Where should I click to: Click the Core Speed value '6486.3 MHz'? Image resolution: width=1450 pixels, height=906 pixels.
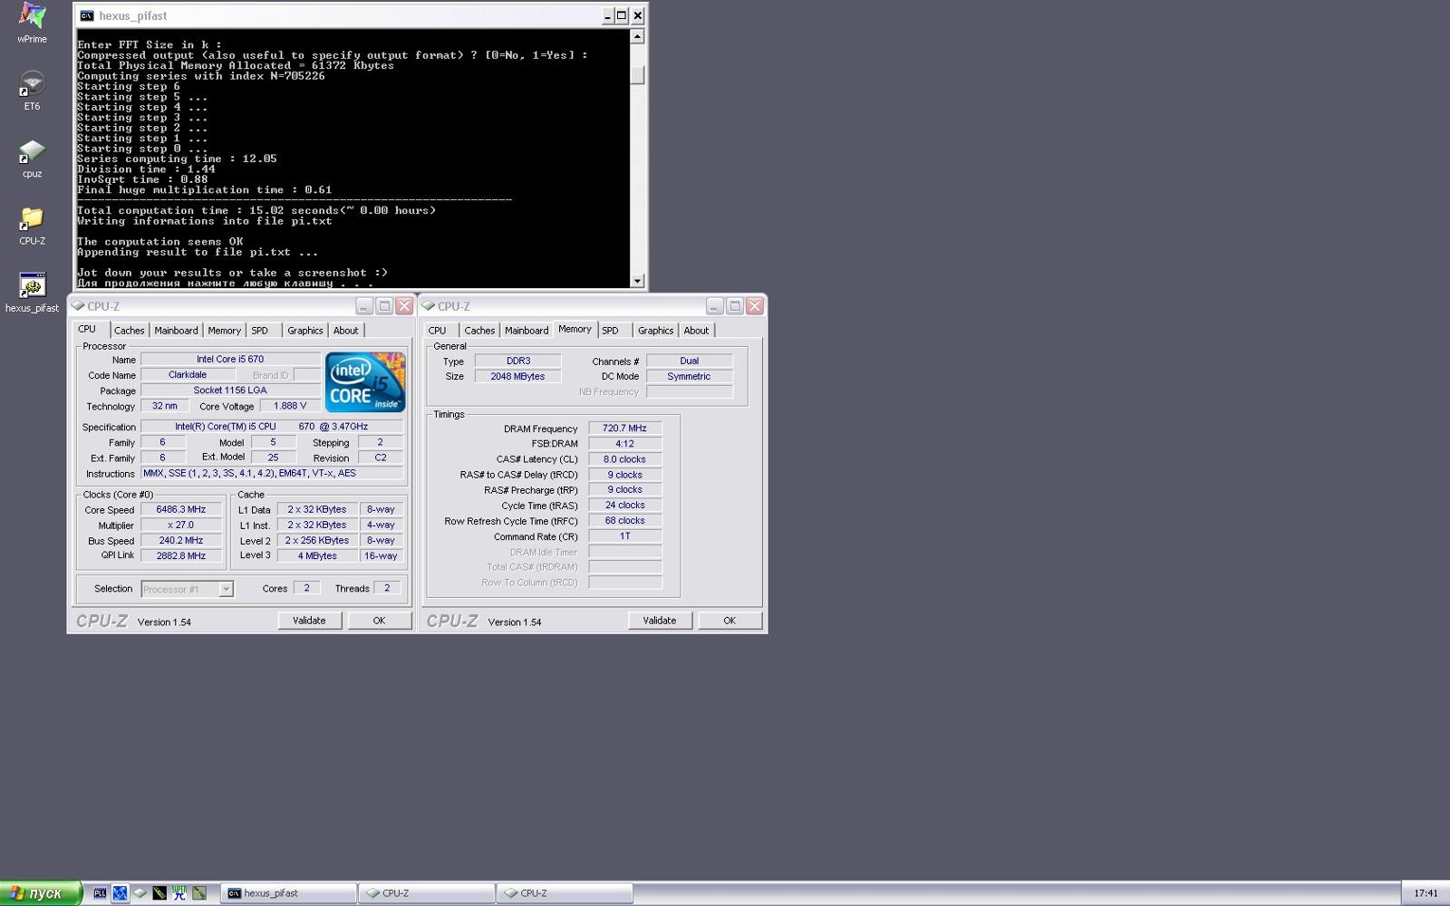pos(181,509)
